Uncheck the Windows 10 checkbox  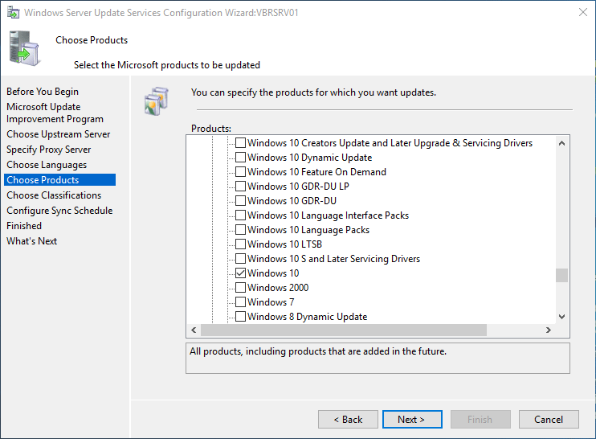(240, 273)
